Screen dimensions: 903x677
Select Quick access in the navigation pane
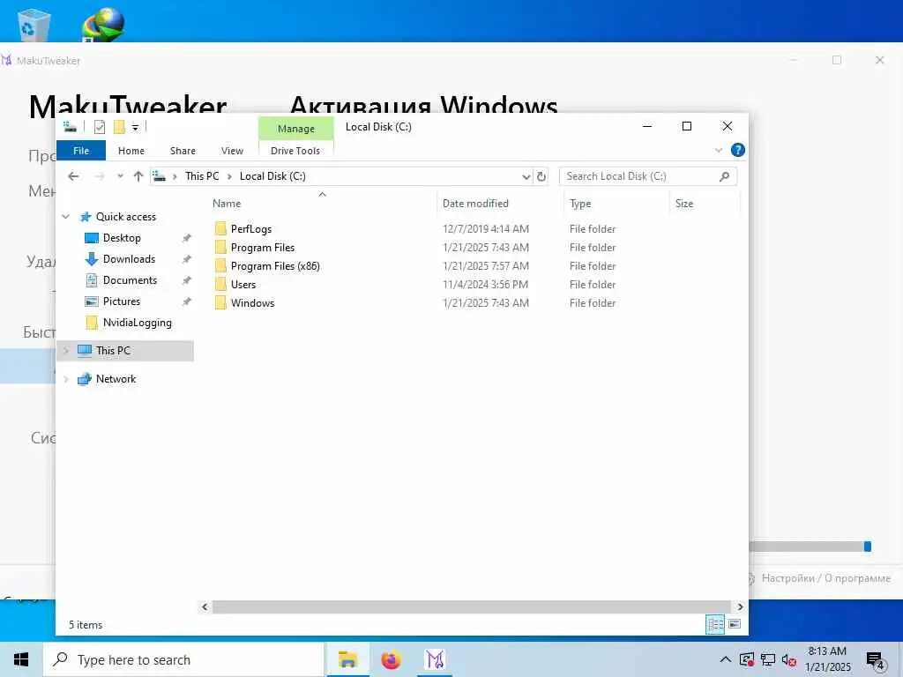click(125, 217)
